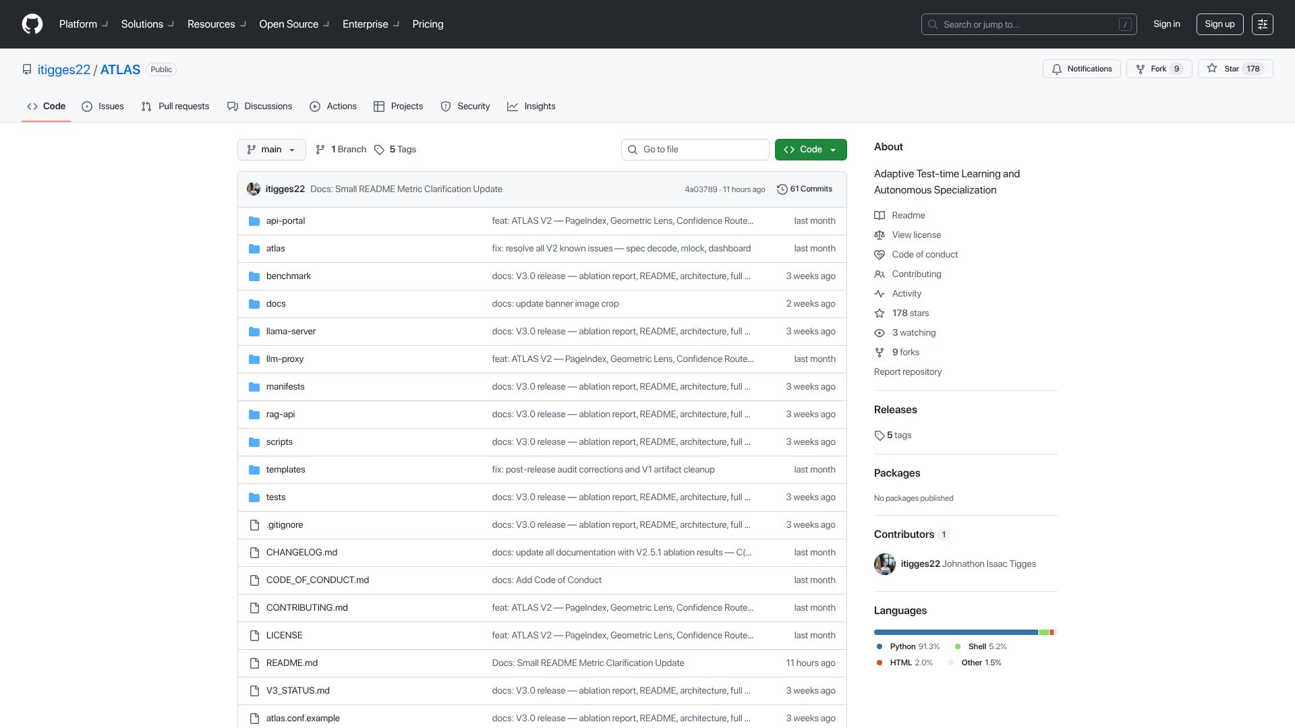Click the scale icon for View license

coord(880,235)
